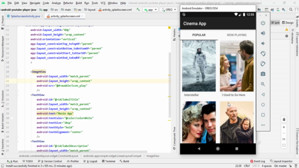Screen dimensions: 299x168
Task: Click emulator panel Back triangle
Action: [x=263, y=94]
